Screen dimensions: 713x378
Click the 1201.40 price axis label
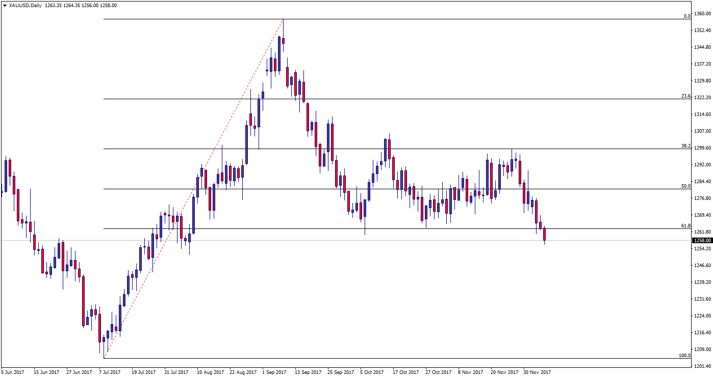[702, 366]
